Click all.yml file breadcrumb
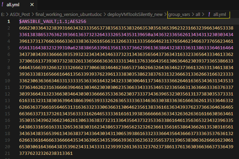The height and width of the screenshot is (159, 239). click(x=219, y=15)
